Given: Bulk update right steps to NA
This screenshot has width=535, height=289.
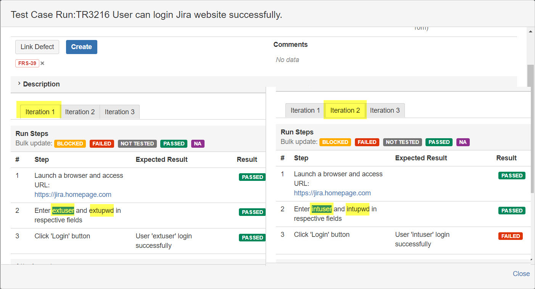Looking at the screenshot, I should pyautogui.click(x=462, y=142).
